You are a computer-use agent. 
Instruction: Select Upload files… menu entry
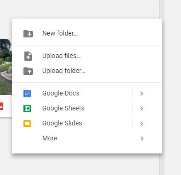(87, 56)
